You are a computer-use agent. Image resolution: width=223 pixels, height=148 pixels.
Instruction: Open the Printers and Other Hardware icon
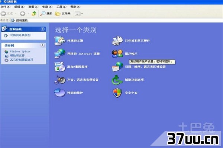(x=117, y=41)
